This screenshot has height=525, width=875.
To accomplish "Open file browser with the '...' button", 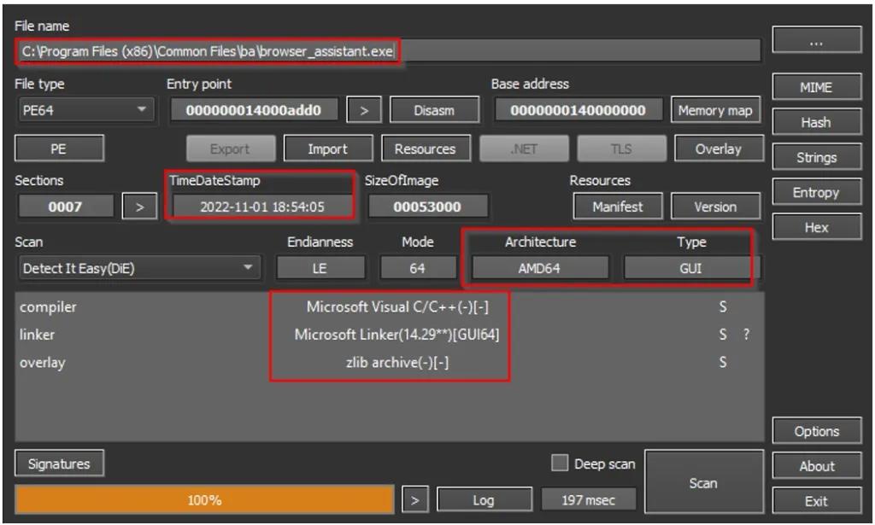I will [x=816, y=40].
